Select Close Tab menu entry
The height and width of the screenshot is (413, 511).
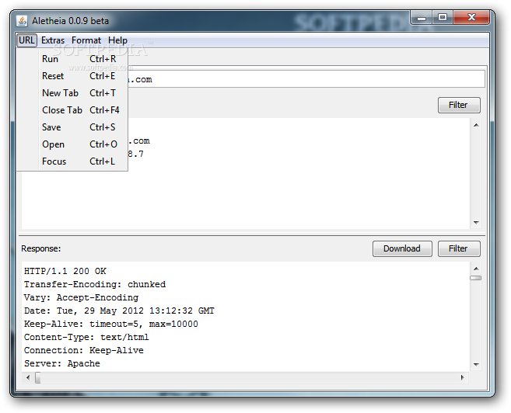(x=72, y=110)
